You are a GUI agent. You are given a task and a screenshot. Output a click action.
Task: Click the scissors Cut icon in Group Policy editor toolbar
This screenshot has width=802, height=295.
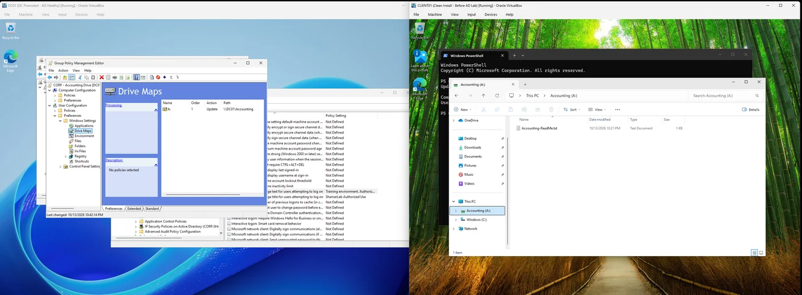[80, 77]
